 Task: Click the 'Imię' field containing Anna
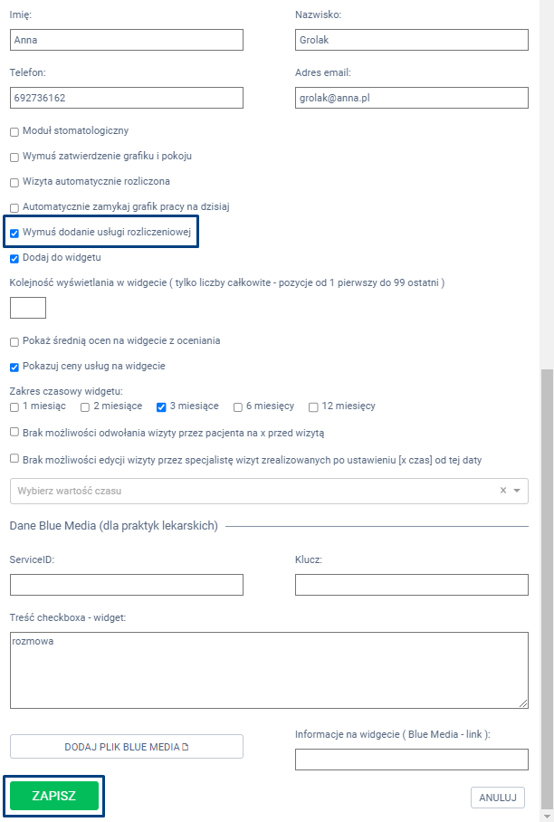coord(127,40)
